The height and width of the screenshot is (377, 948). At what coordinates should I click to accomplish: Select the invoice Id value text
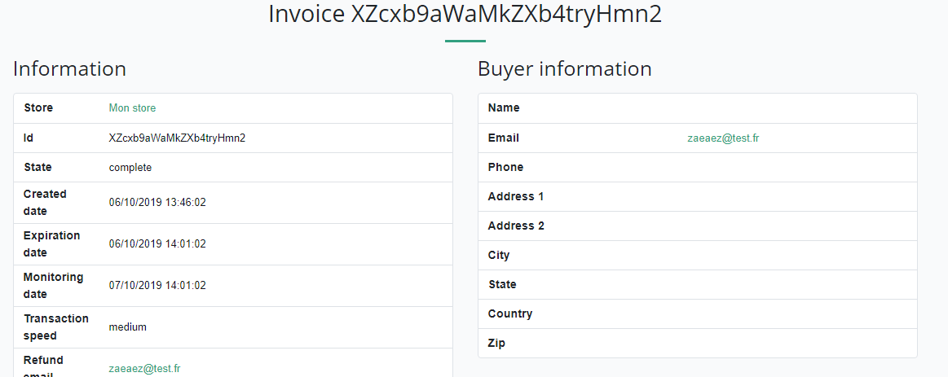click(177, 138)
